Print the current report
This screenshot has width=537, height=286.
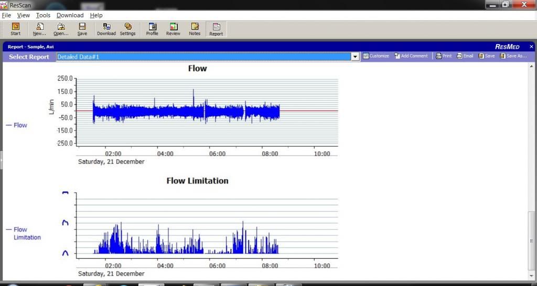pyautogui.click(x=444, y=56)
